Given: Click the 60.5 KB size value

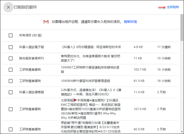Looking at the screenshot, I should tap(139, 129).
